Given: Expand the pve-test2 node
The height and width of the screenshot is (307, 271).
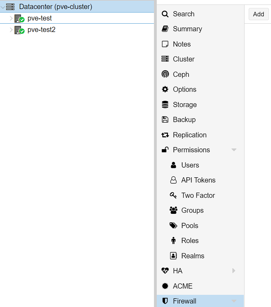Looking at the screenshot, I should pos(11,30).
